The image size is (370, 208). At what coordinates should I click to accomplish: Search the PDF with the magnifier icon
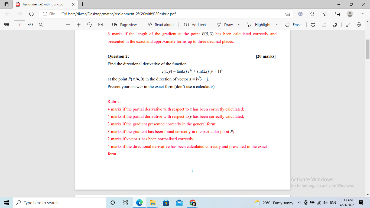point(41,25)
